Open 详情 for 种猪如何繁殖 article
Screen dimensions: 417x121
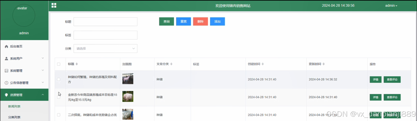pos(375,80)
